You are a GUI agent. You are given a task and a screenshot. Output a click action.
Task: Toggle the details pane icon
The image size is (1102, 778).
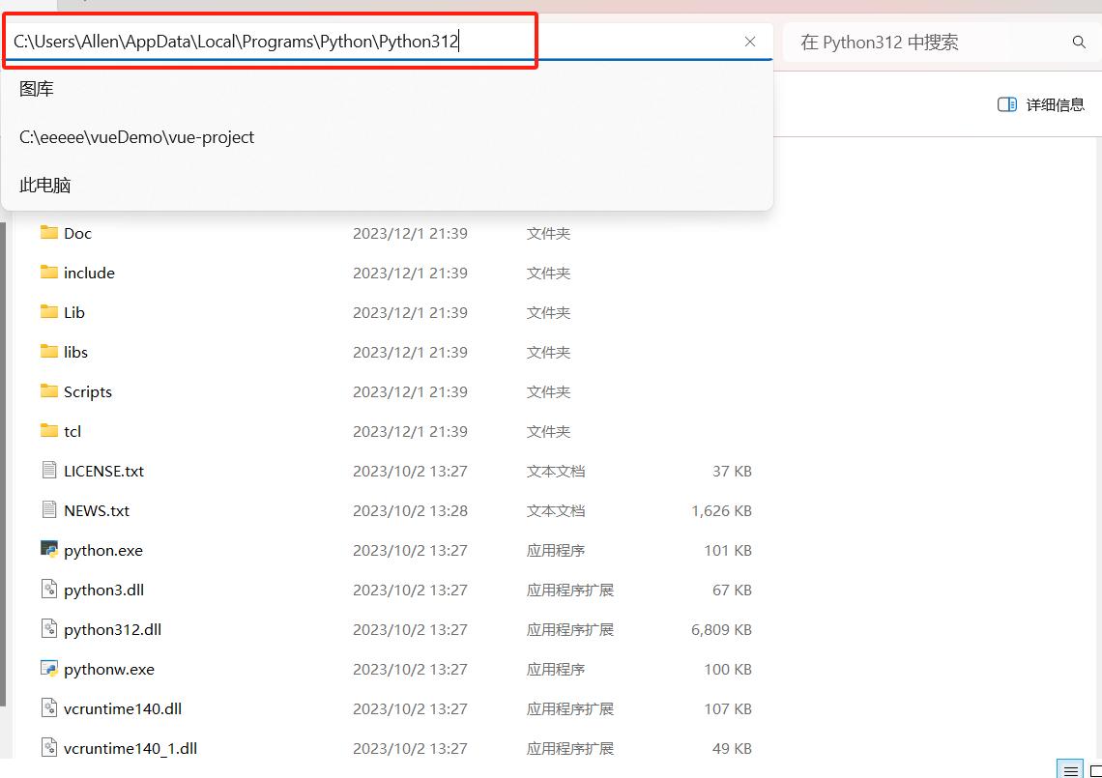(x=1007, y=104)
